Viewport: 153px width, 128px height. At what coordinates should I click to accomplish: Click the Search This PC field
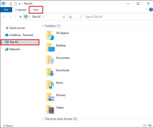click(114, 17)
